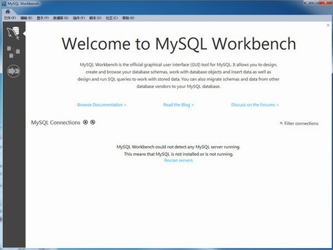Close the MySQL Workbench window

(326, 3)
